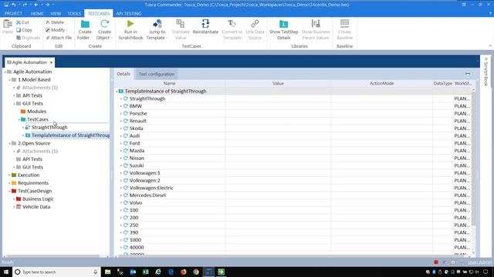Switch to the VIEW ribbon tab
Image resolution: width=494 pixels, height=277 pixels.
click(56, 14)
